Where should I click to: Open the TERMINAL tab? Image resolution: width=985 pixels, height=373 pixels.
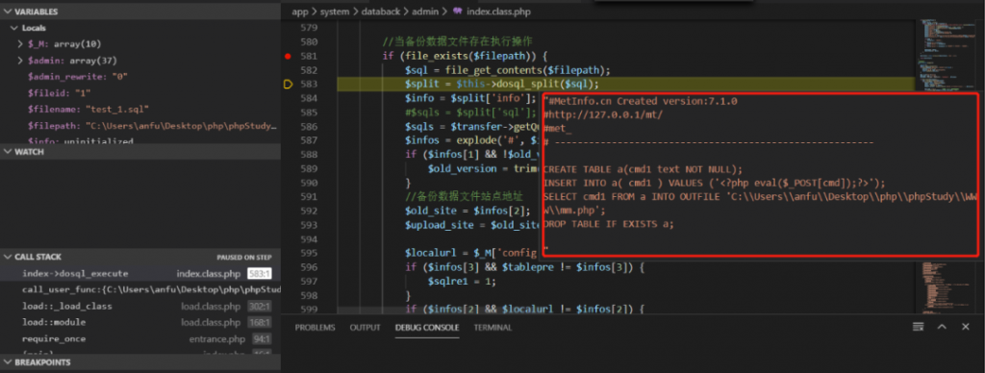tap(492, 327)
